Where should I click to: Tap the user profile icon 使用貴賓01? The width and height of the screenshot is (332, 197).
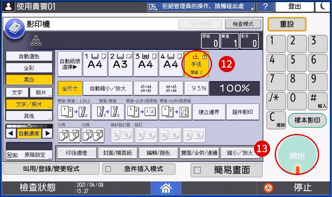coord(8,7)
